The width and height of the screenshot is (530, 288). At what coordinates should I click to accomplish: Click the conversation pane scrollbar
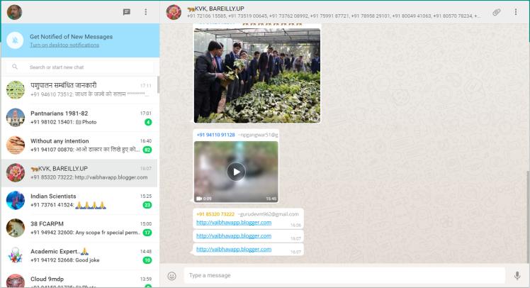[x=529, y=216]
